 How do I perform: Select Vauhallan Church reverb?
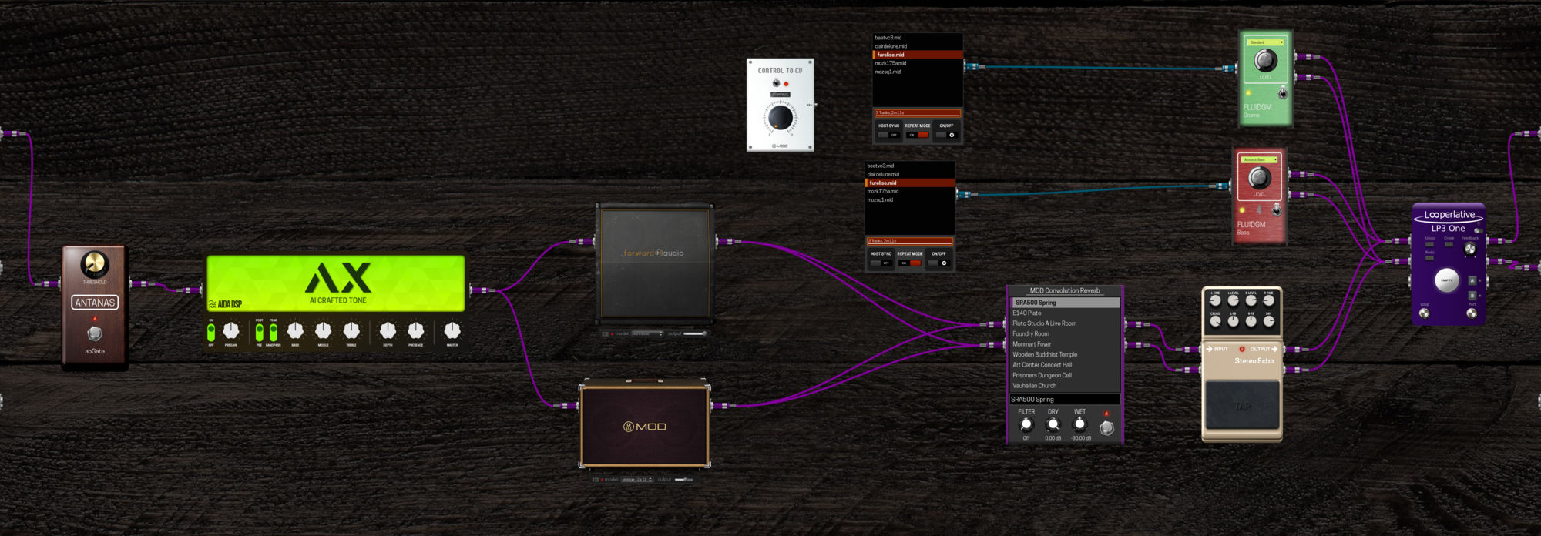point(1066,386)
